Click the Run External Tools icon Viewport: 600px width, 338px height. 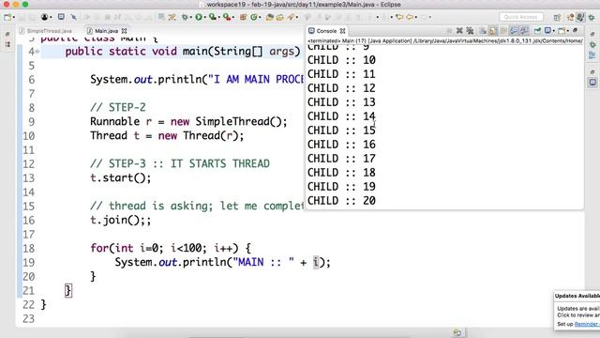[x=227, y=17]
